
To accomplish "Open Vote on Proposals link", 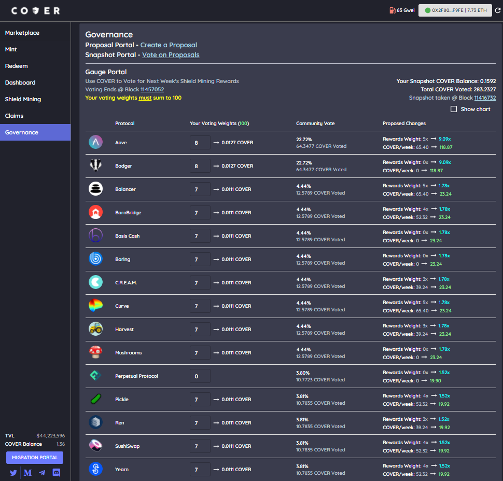I will coord(171,55).
